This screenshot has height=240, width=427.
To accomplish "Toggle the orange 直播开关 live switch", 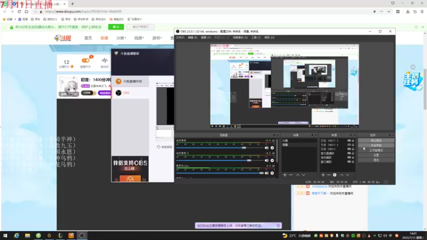I will 85,60.
